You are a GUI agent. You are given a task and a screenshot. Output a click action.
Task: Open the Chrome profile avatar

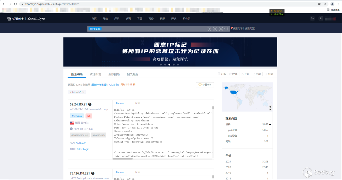coord(332,4)
